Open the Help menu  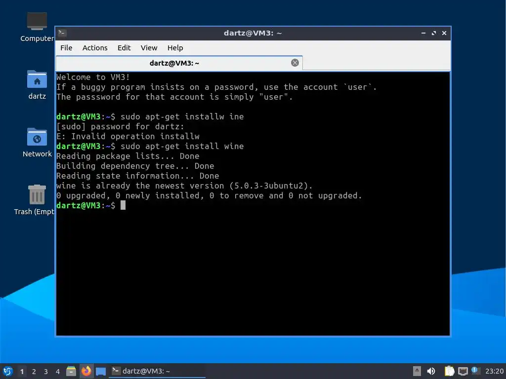[175, 48]
